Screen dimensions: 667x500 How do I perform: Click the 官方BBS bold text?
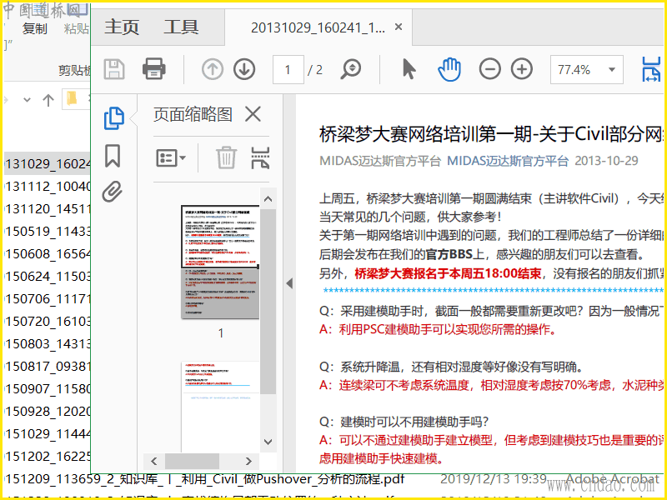point(449,254)
